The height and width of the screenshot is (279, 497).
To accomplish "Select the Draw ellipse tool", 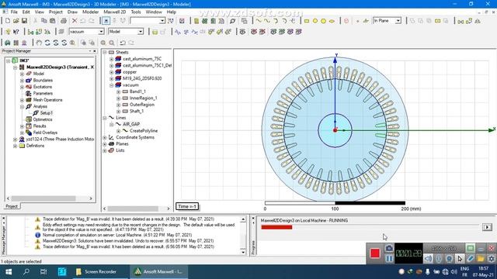I will pos(332,21).
